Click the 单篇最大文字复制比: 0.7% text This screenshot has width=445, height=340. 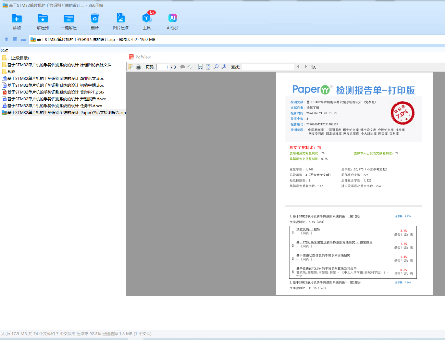tap(309, 159)
